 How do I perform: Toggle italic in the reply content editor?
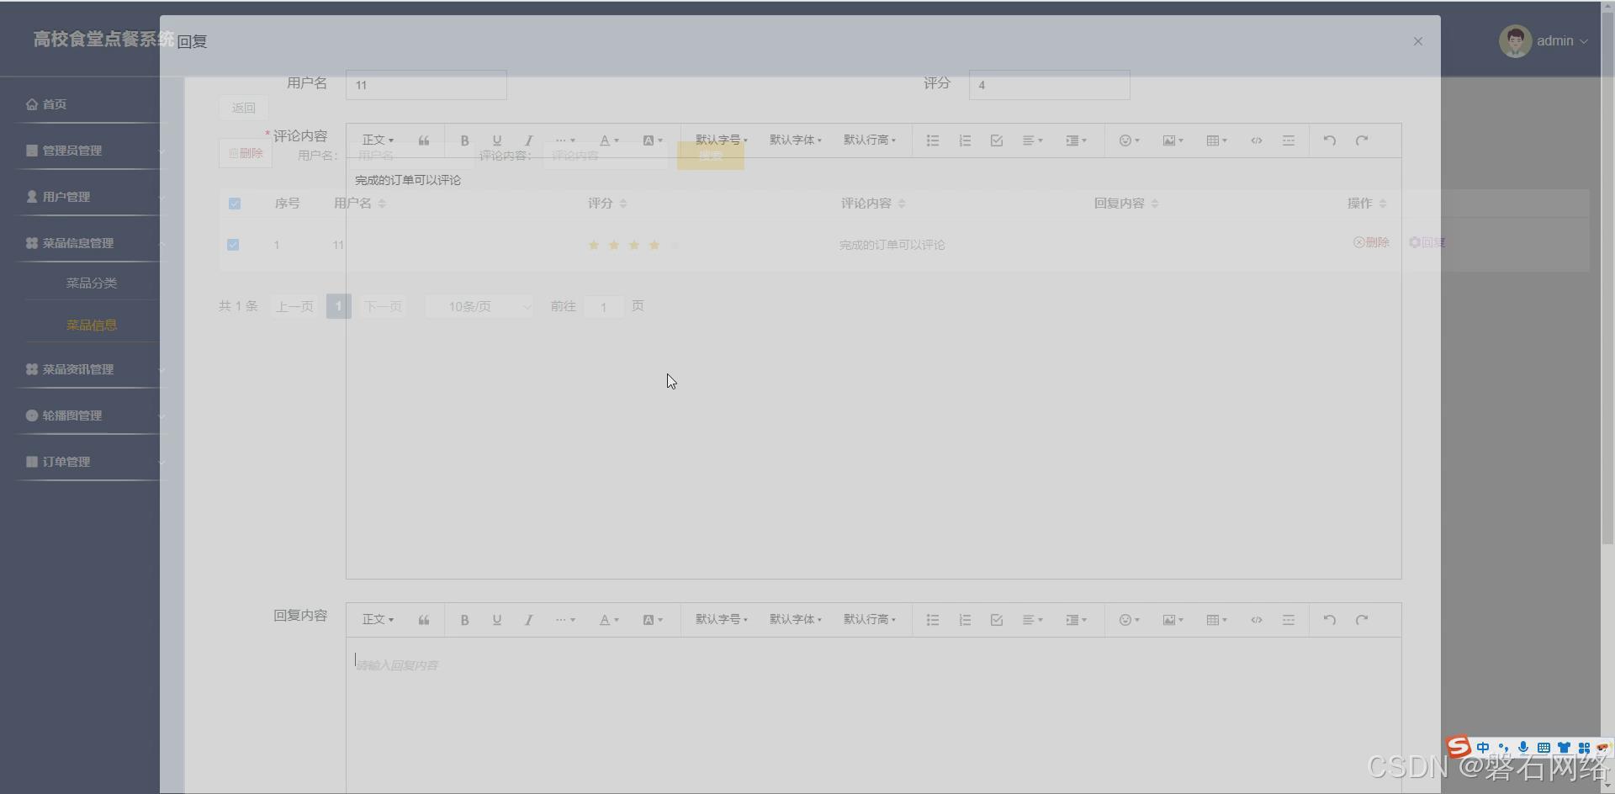click(x=528, y=620)
